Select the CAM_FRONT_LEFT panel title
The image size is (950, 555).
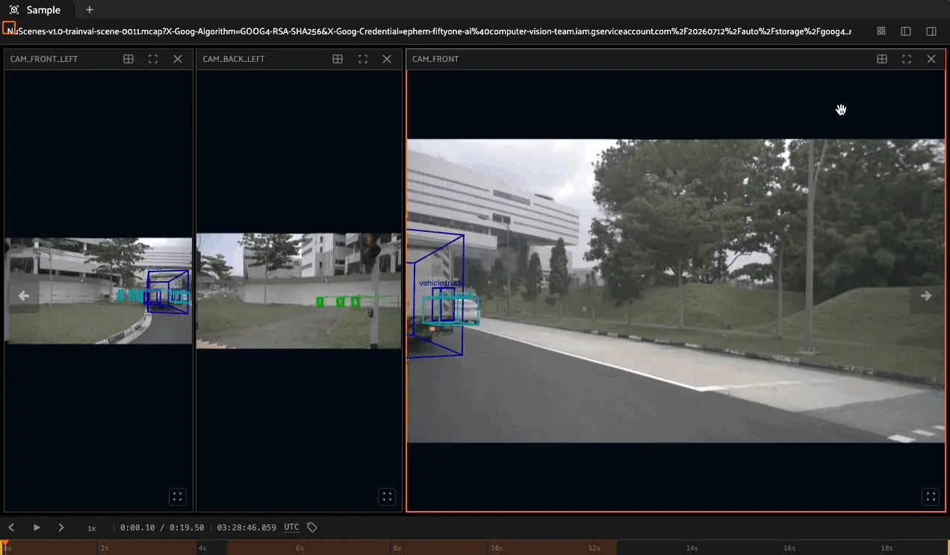point(44,59)
